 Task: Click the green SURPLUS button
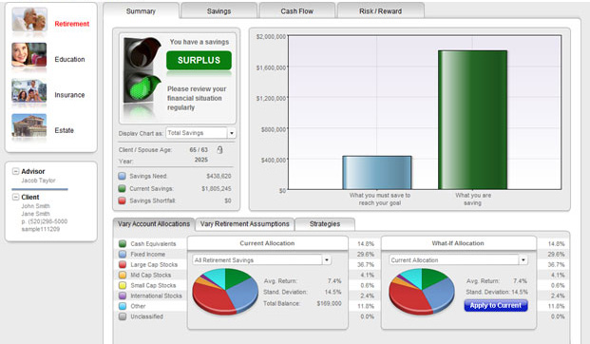click(x=199, y=60)
